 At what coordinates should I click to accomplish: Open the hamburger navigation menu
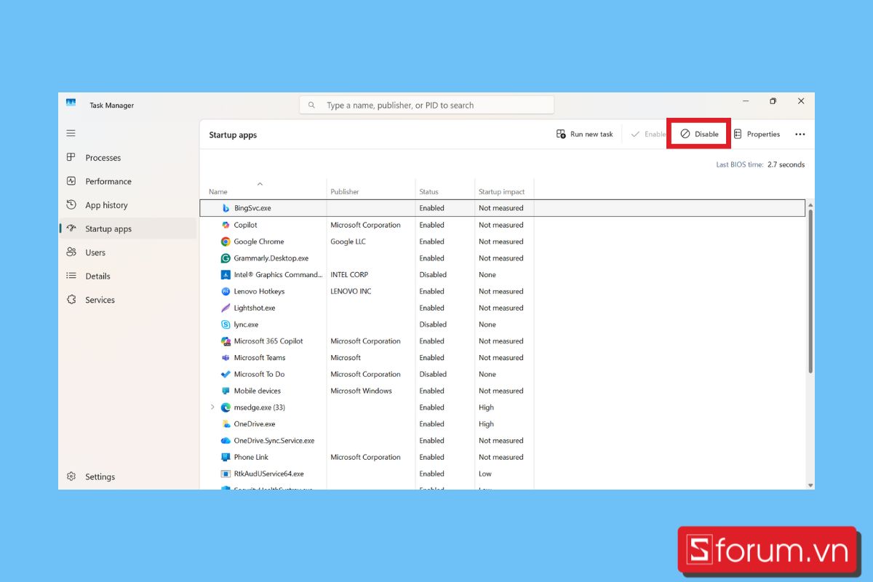pyautogui.click(x=71, y=133)
